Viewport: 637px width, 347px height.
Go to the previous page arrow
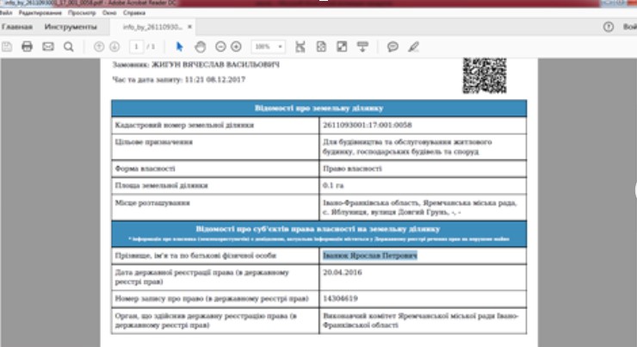coord(99,46)
